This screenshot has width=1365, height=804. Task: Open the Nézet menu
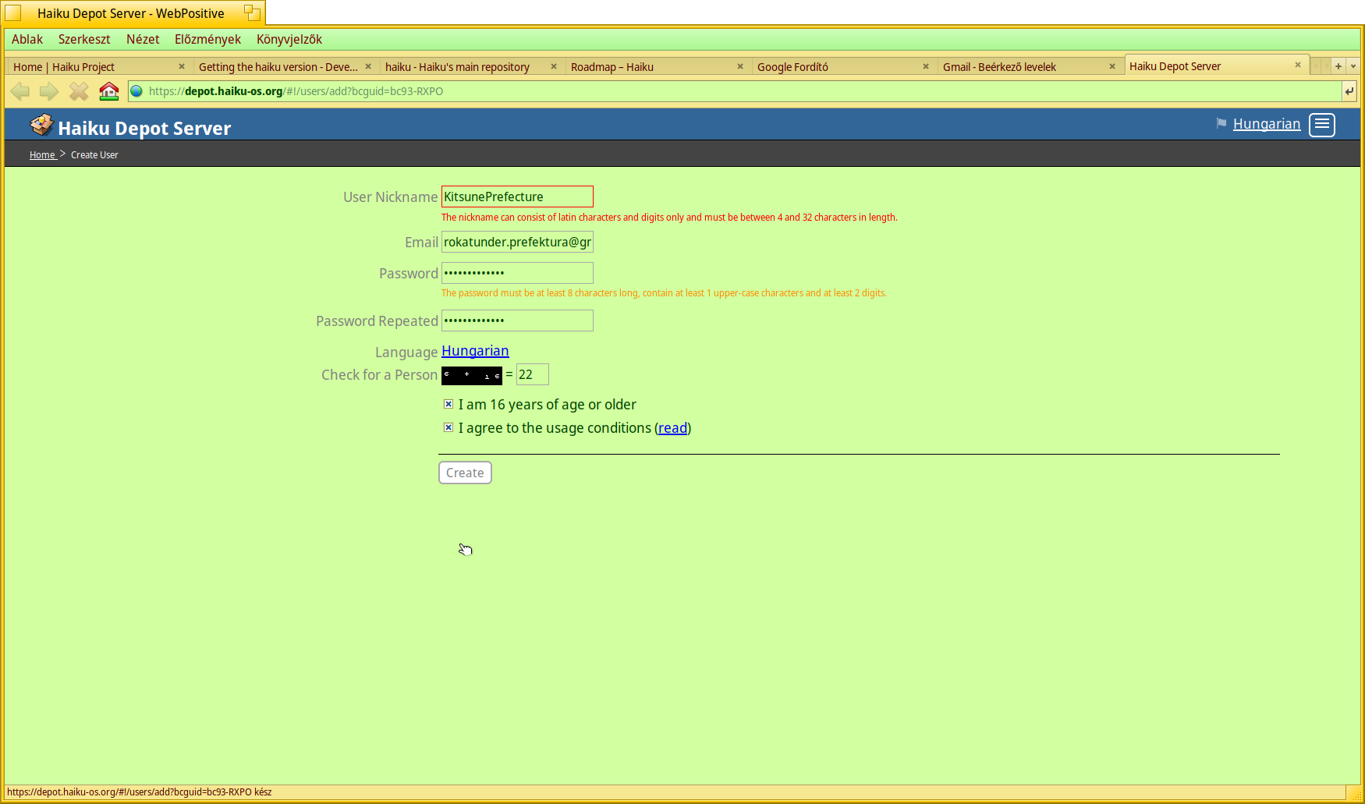(143, 39)
